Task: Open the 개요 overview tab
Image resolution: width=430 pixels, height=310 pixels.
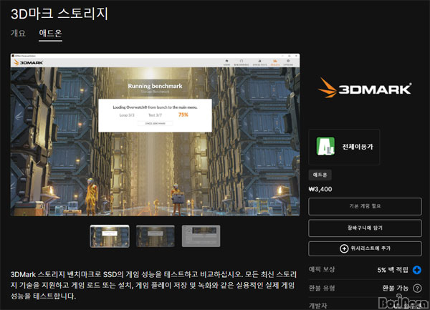Action: point(18,33)
